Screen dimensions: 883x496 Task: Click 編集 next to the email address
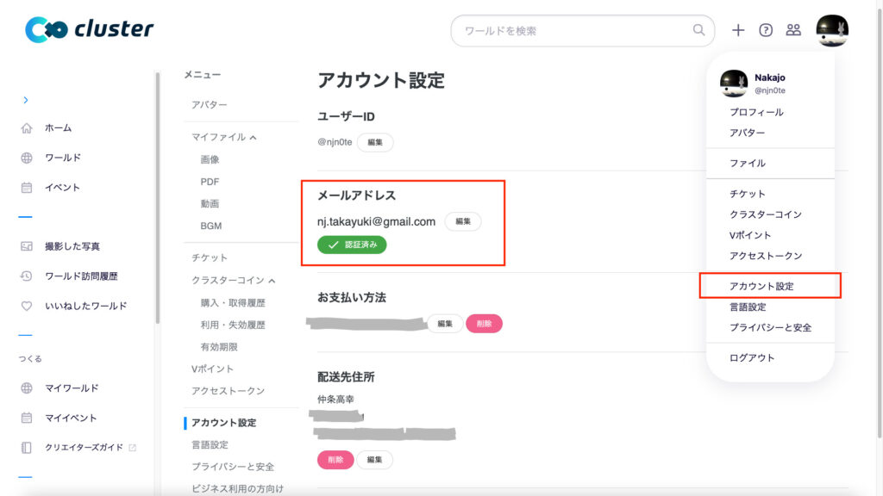coord(463,221)
